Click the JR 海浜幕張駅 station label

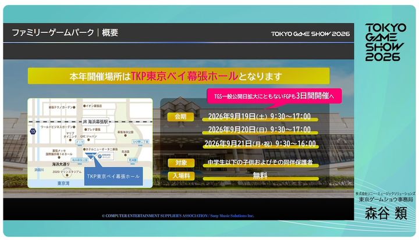click(95, 121)
